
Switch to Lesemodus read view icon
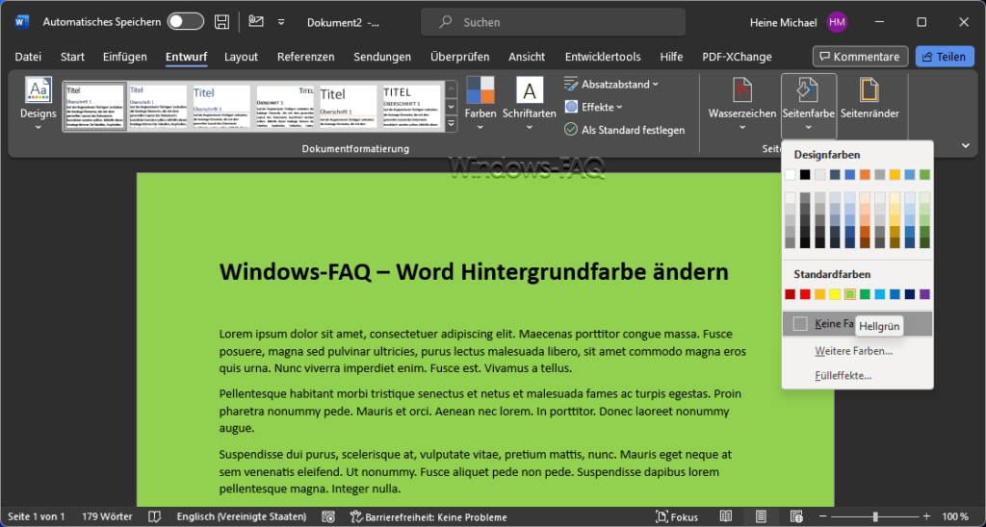726,517
